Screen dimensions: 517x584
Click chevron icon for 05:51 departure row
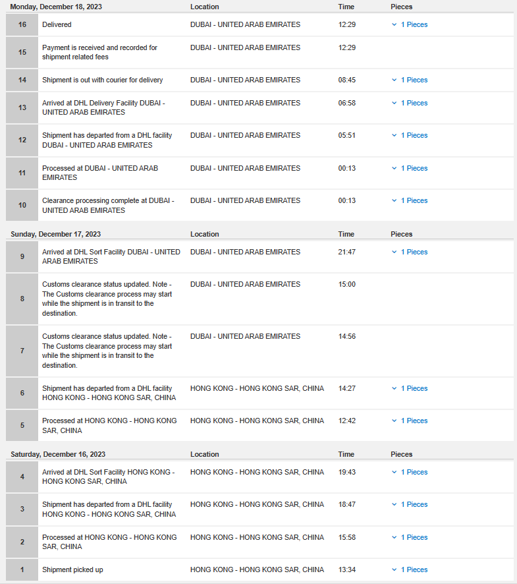pos(394,136)
